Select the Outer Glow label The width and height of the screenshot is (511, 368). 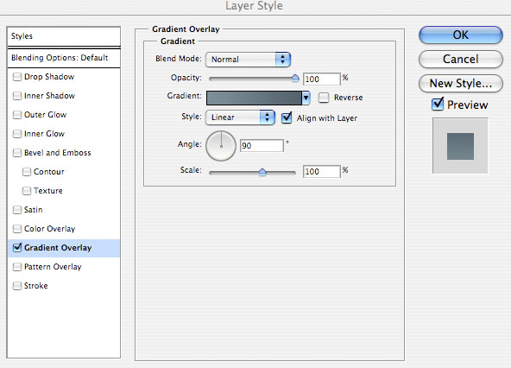pyautogui.click(x=45, y=115)
